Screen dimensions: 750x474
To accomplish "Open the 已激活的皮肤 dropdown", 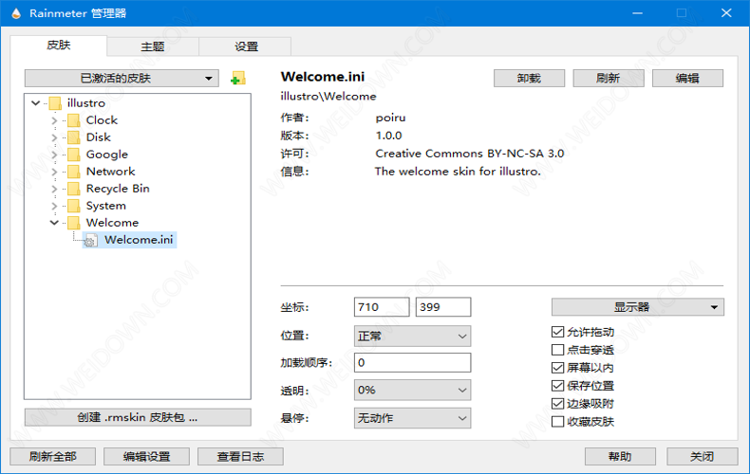I will click(122, 79).
